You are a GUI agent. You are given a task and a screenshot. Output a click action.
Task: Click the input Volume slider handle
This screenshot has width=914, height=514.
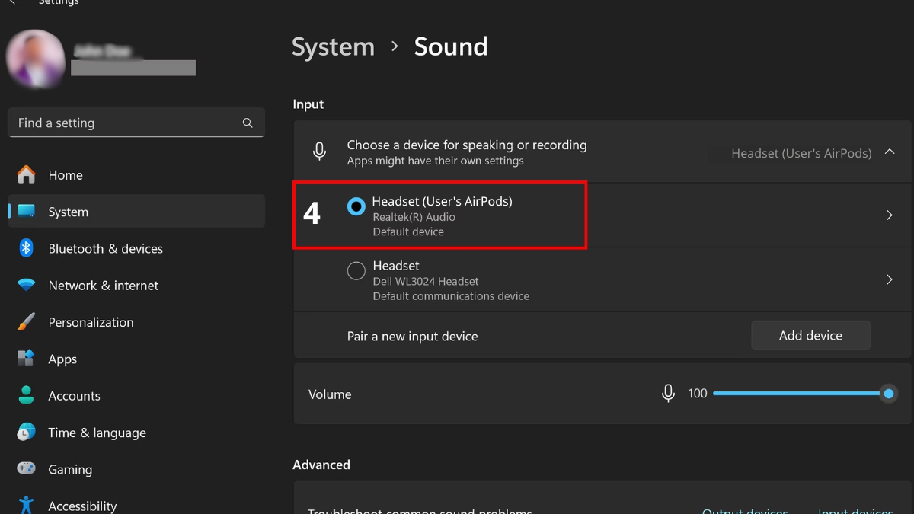click(x=888, y=394)
